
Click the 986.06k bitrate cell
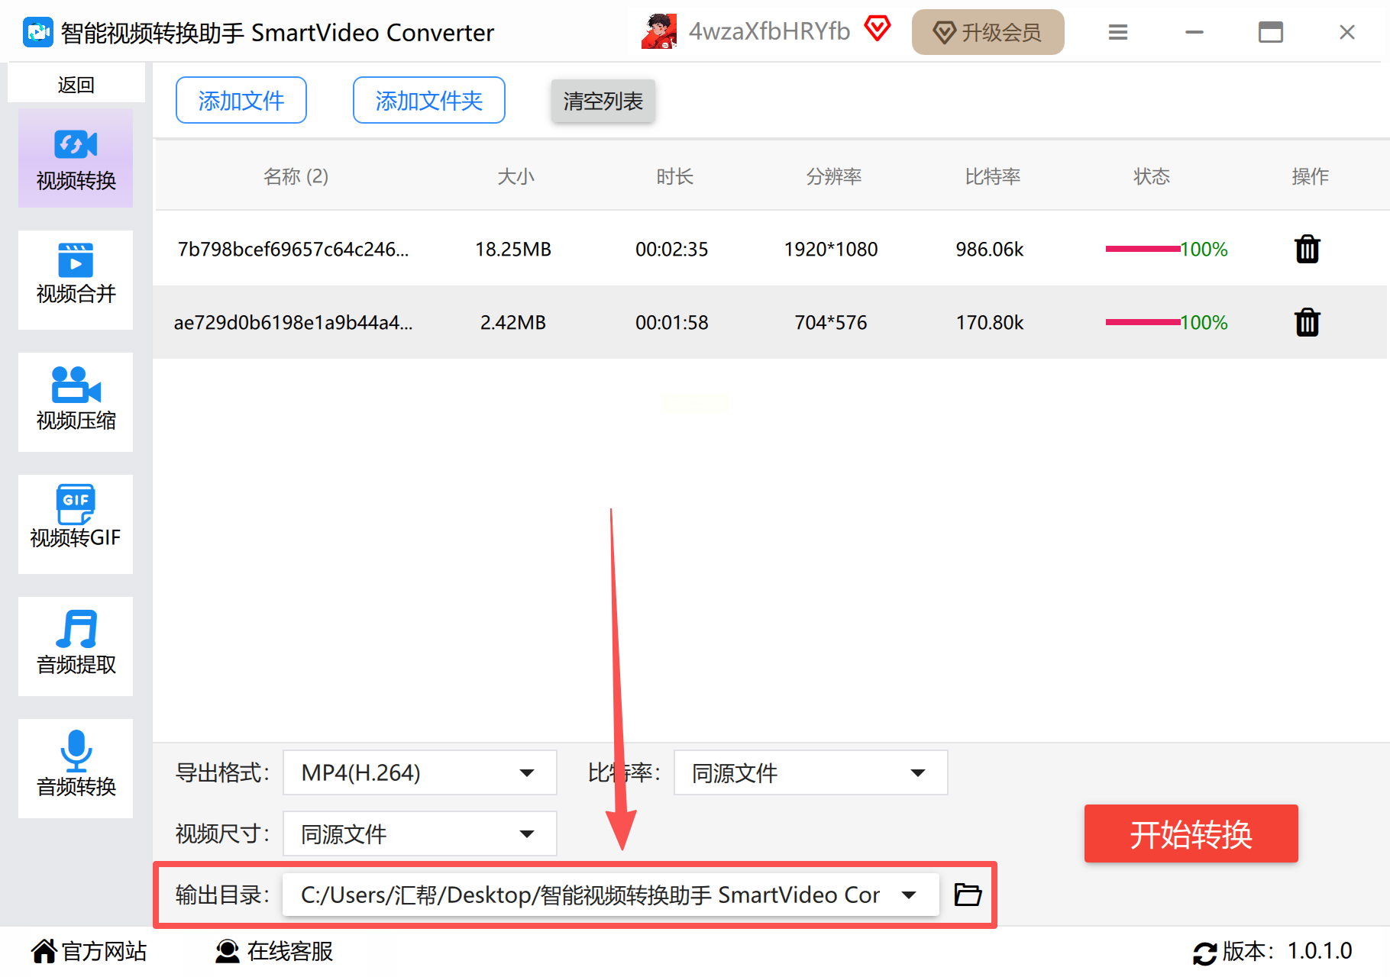[990, 249]
